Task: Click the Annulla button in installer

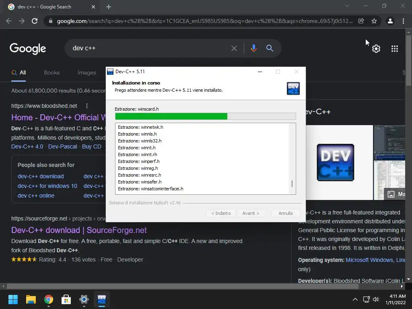Action: [285, 213]
